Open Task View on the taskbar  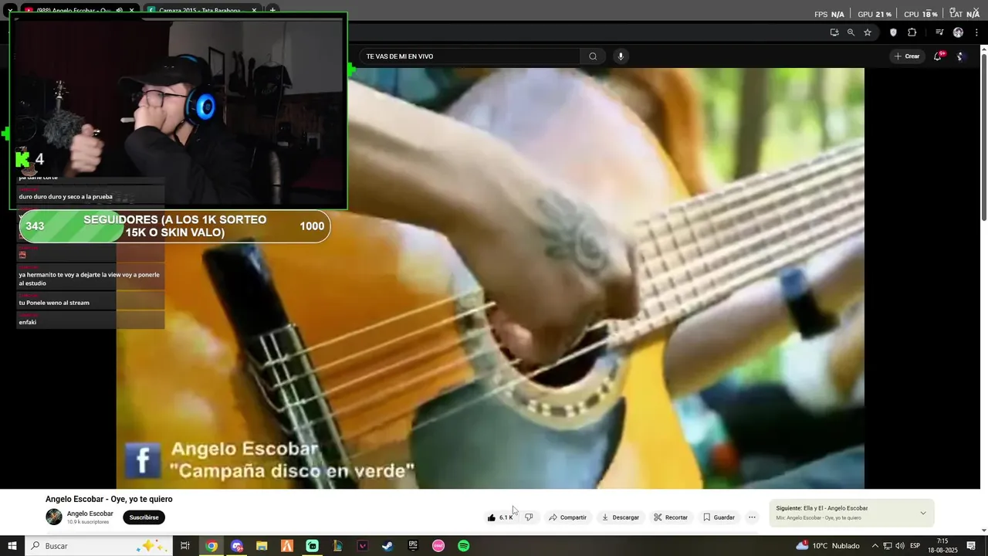(x=185, y=546)
